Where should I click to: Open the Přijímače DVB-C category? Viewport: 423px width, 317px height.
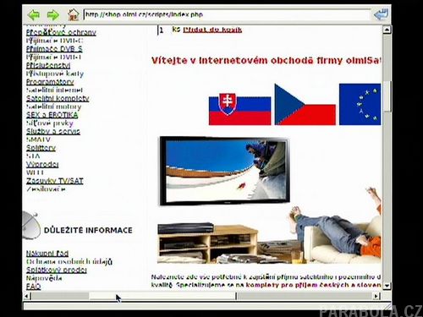[x=54, y=41]
